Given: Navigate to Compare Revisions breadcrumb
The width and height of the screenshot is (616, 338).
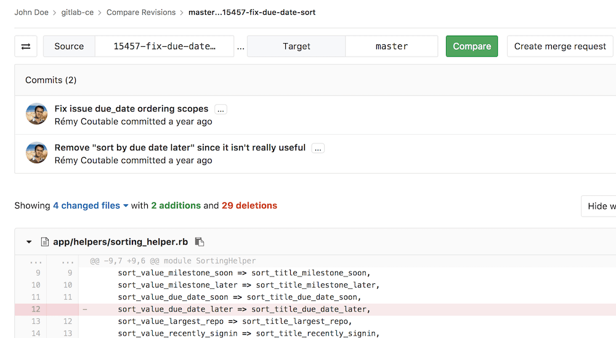Looking at the screenshot, I should pos(141,12).
